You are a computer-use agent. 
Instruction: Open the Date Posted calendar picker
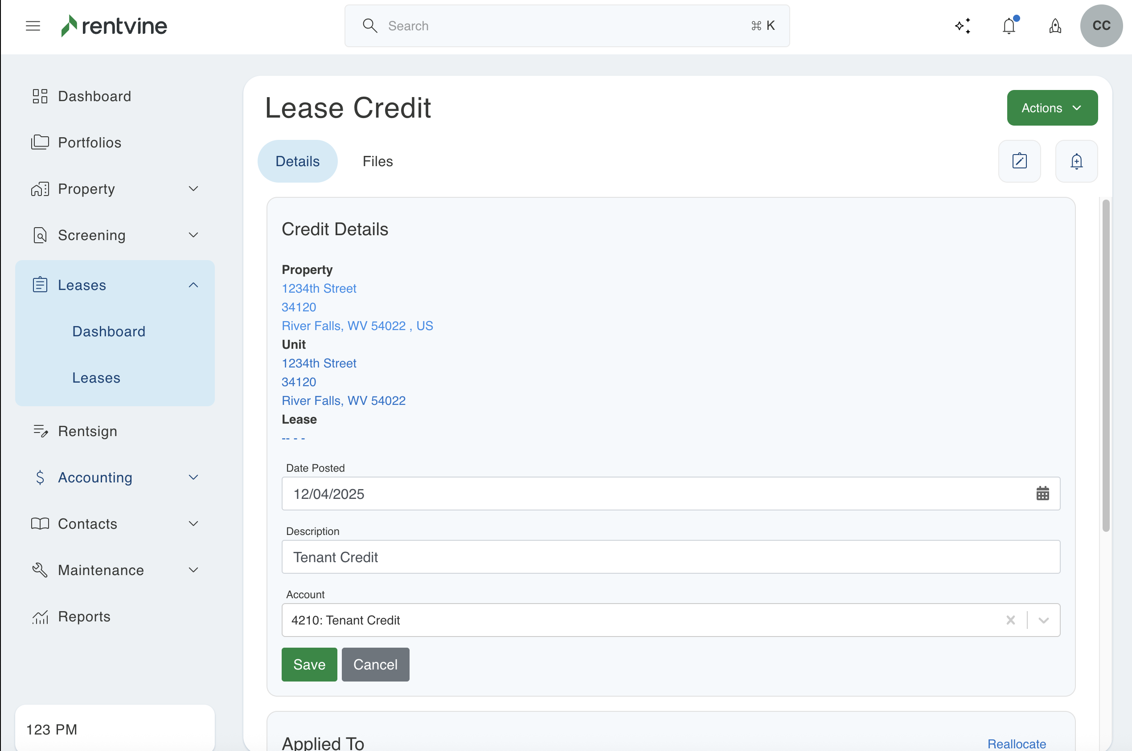(x=1042, y=494)
